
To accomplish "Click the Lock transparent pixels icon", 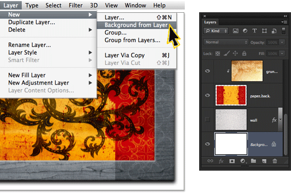I will coord(218,54).
